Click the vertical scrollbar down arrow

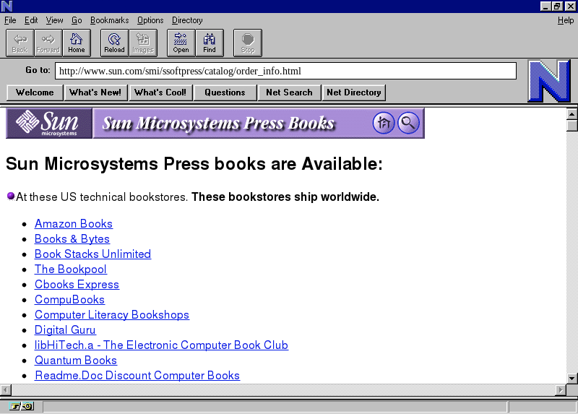click(571, 378)
